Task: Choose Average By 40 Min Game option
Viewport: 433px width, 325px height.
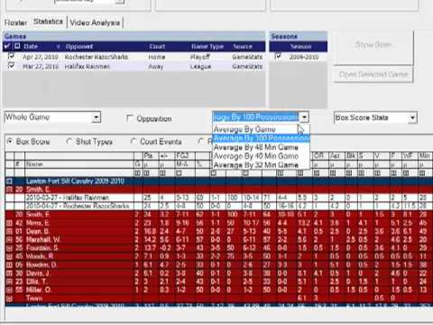Action: coord(261,156)
